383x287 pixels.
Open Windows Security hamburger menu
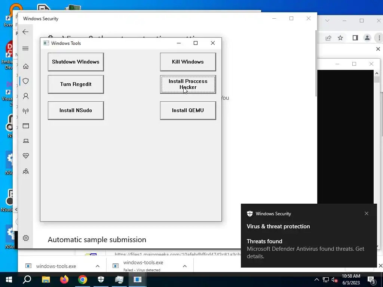click(x=25, y=48)
